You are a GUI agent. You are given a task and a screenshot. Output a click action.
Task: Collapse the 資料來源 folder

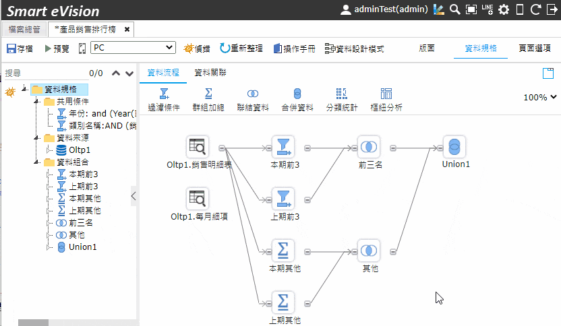(x=36, y=137)
